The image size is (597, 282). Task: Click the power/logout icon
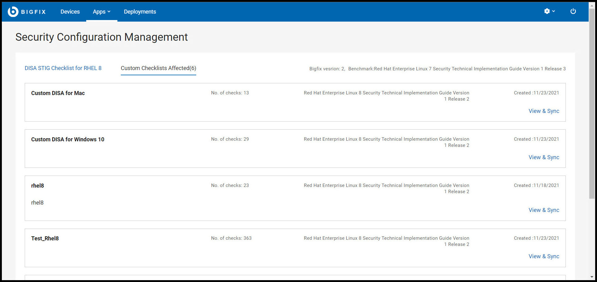tap(573, 11)
